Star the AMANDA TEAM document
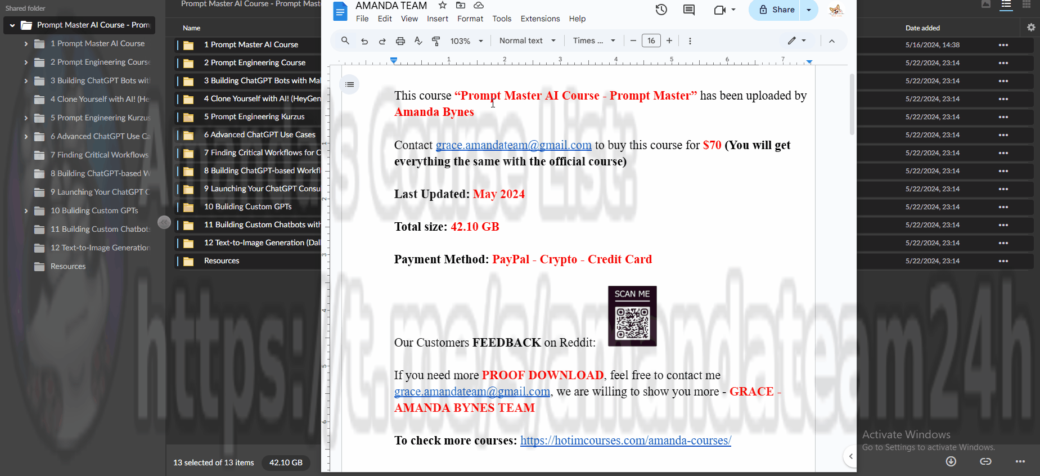This screenshot has height=476, width=1040. tap(443, 5)
